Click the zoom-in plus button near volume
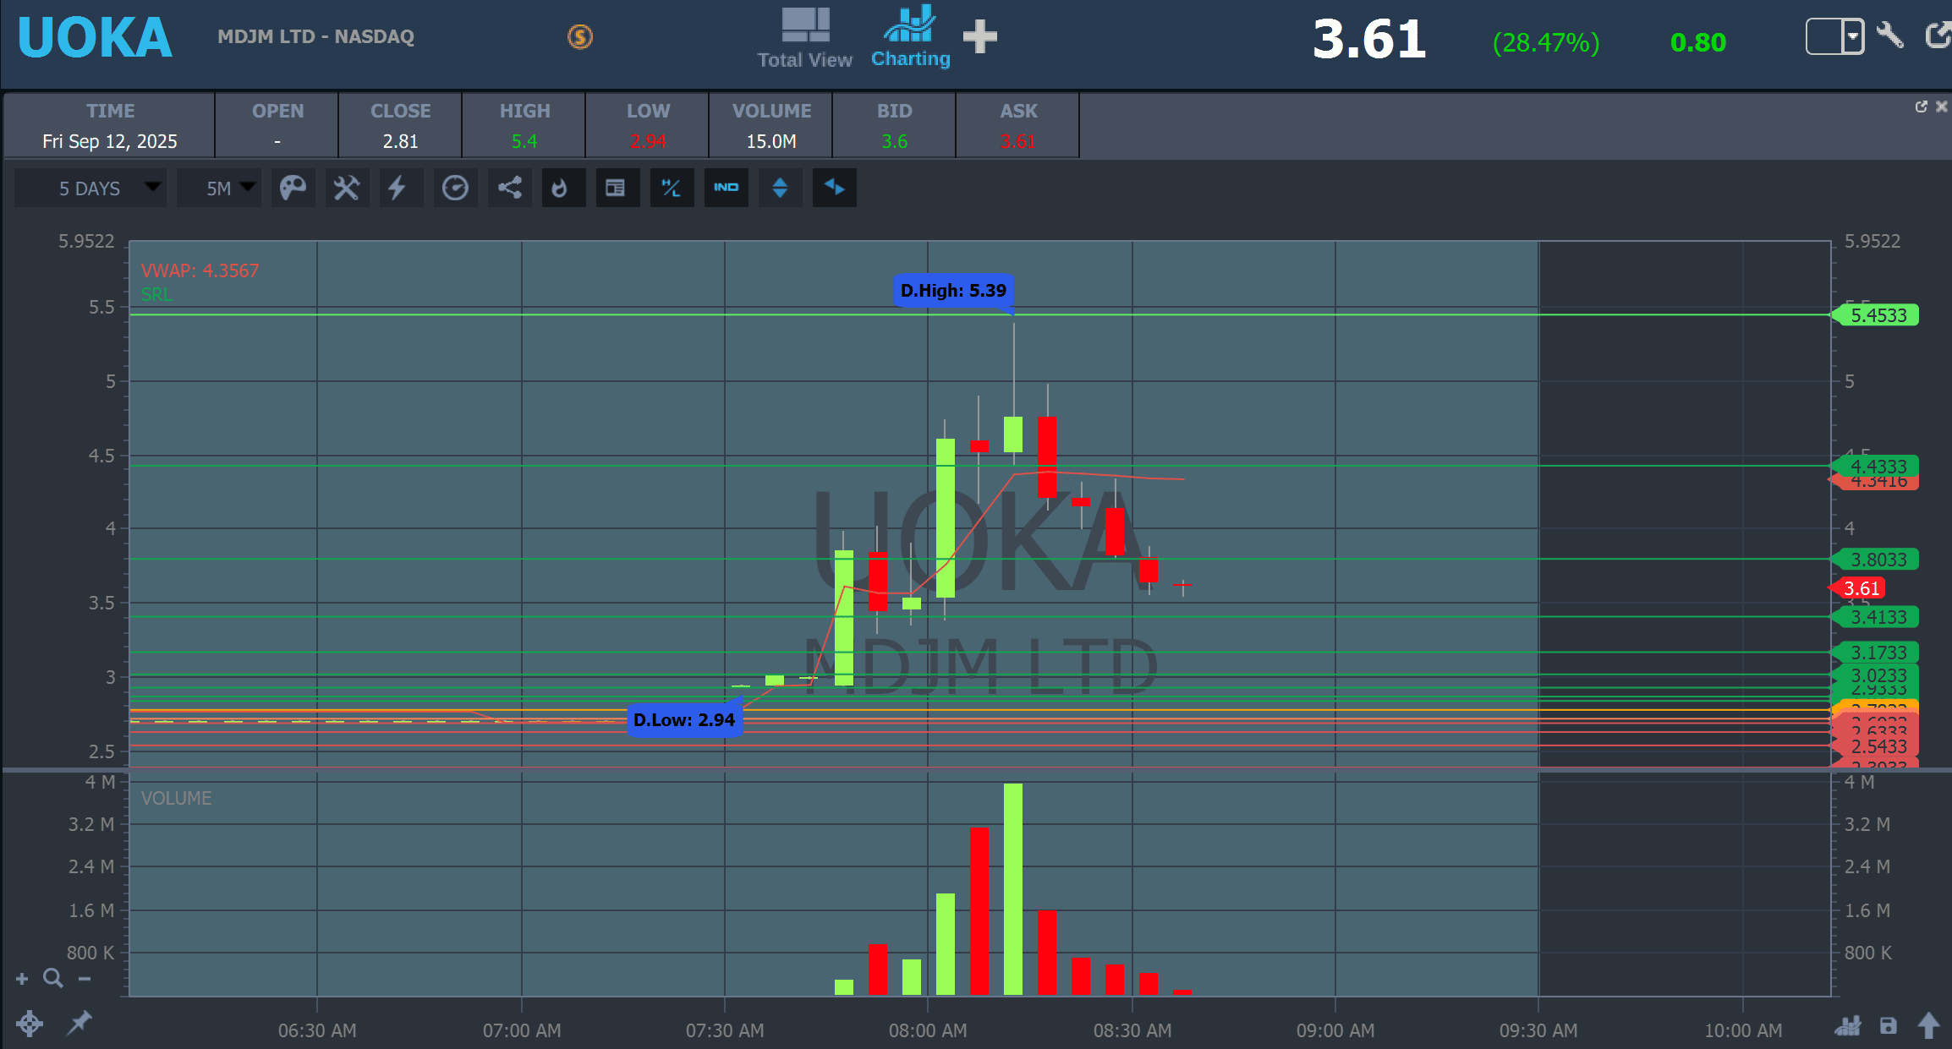1952x1049 pixels. pos(22,979)
